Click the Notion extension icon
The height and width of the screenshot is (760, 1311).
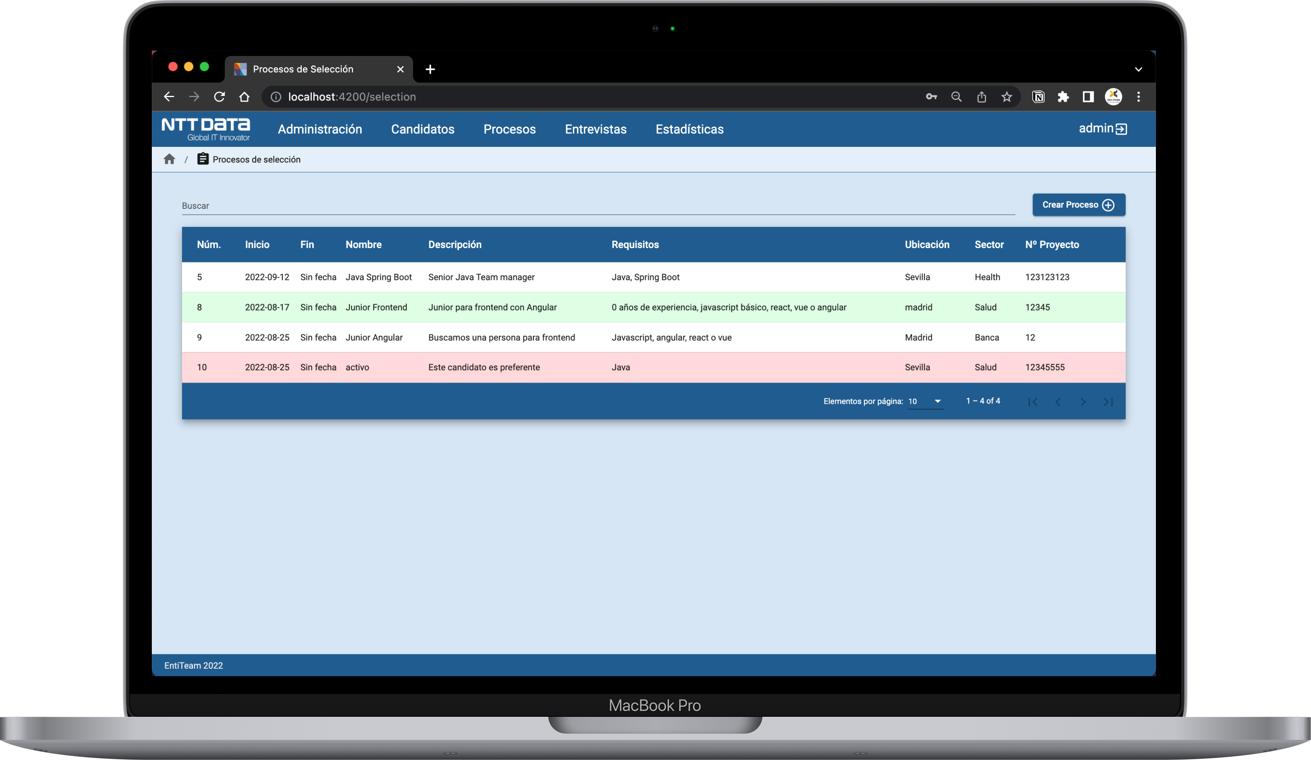[x=1038, y=97]
